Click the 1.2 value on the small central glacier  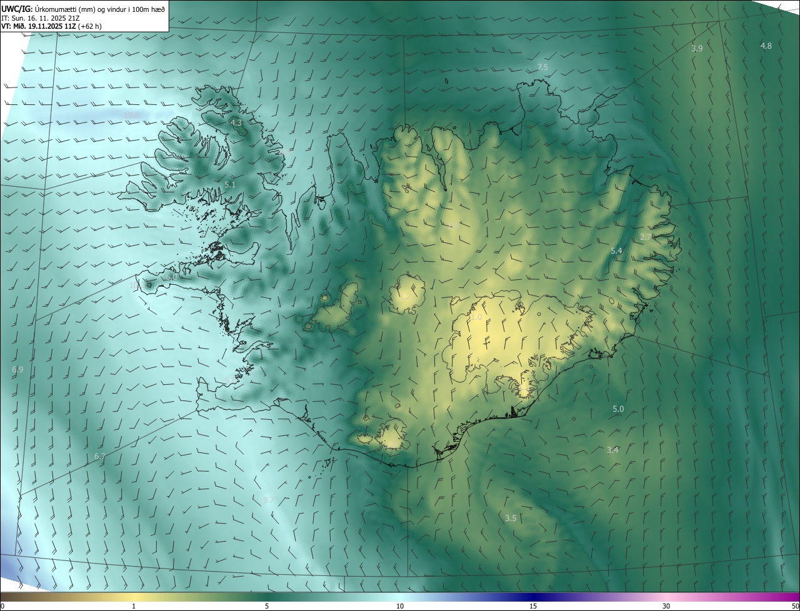pyautogui.click(x=404, y=296)
